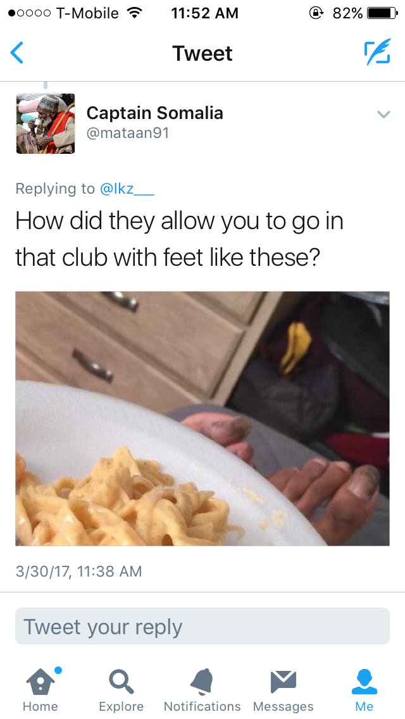Image resolution: width=405 pixels, height=719 pixels.
Task: Tap the Wi-Fi status icon
Action: [x=134, y=13]
